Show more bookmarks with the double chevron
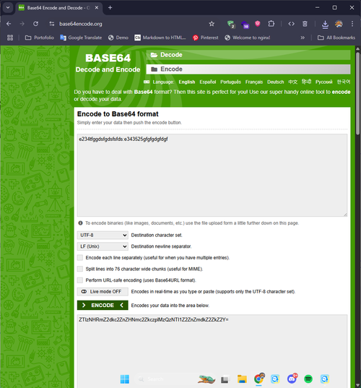This screenshot has width=361, height=388. (x=303, y=38)
